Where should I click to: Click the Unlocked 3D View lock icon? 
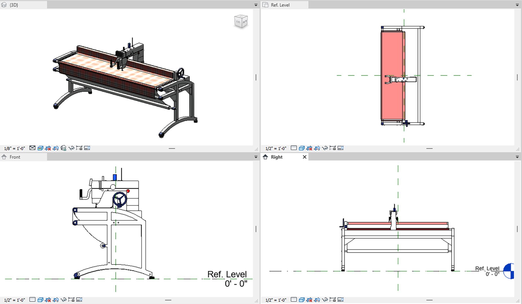pyautogui.click(x=63, y=148)
